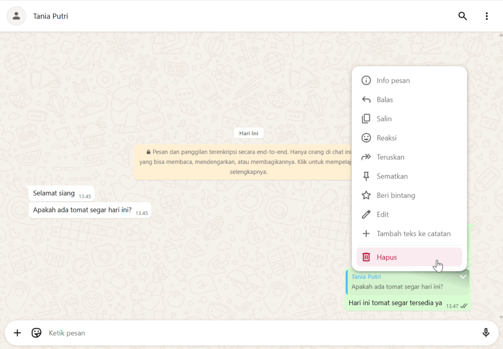
Task: Click Tania Putri's profile avatar
Action: [16, 16]
